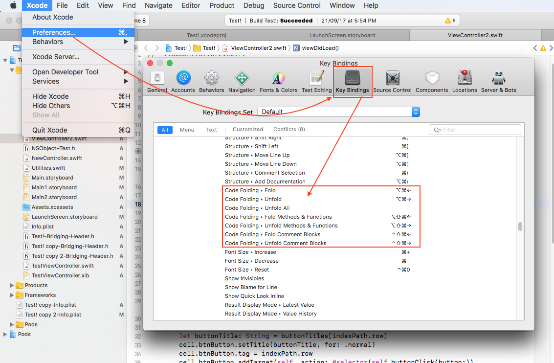554x363 pixels.
Task: Select LaunchScreen.storyboard in the navigator
Action: (x=65, y=217)
